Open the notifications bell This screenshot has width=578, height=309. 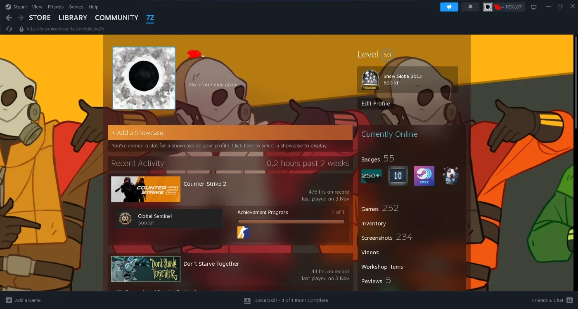click(470, 7)
